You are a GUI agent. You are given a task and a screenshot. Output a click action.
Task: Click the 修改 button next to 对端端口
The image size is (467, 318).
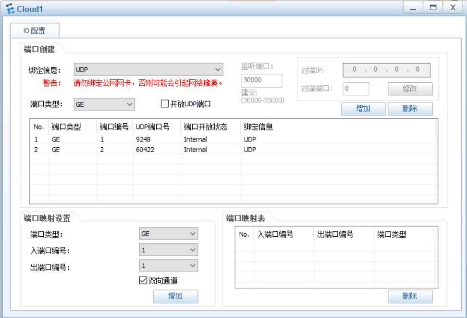[x=411, y=89]
